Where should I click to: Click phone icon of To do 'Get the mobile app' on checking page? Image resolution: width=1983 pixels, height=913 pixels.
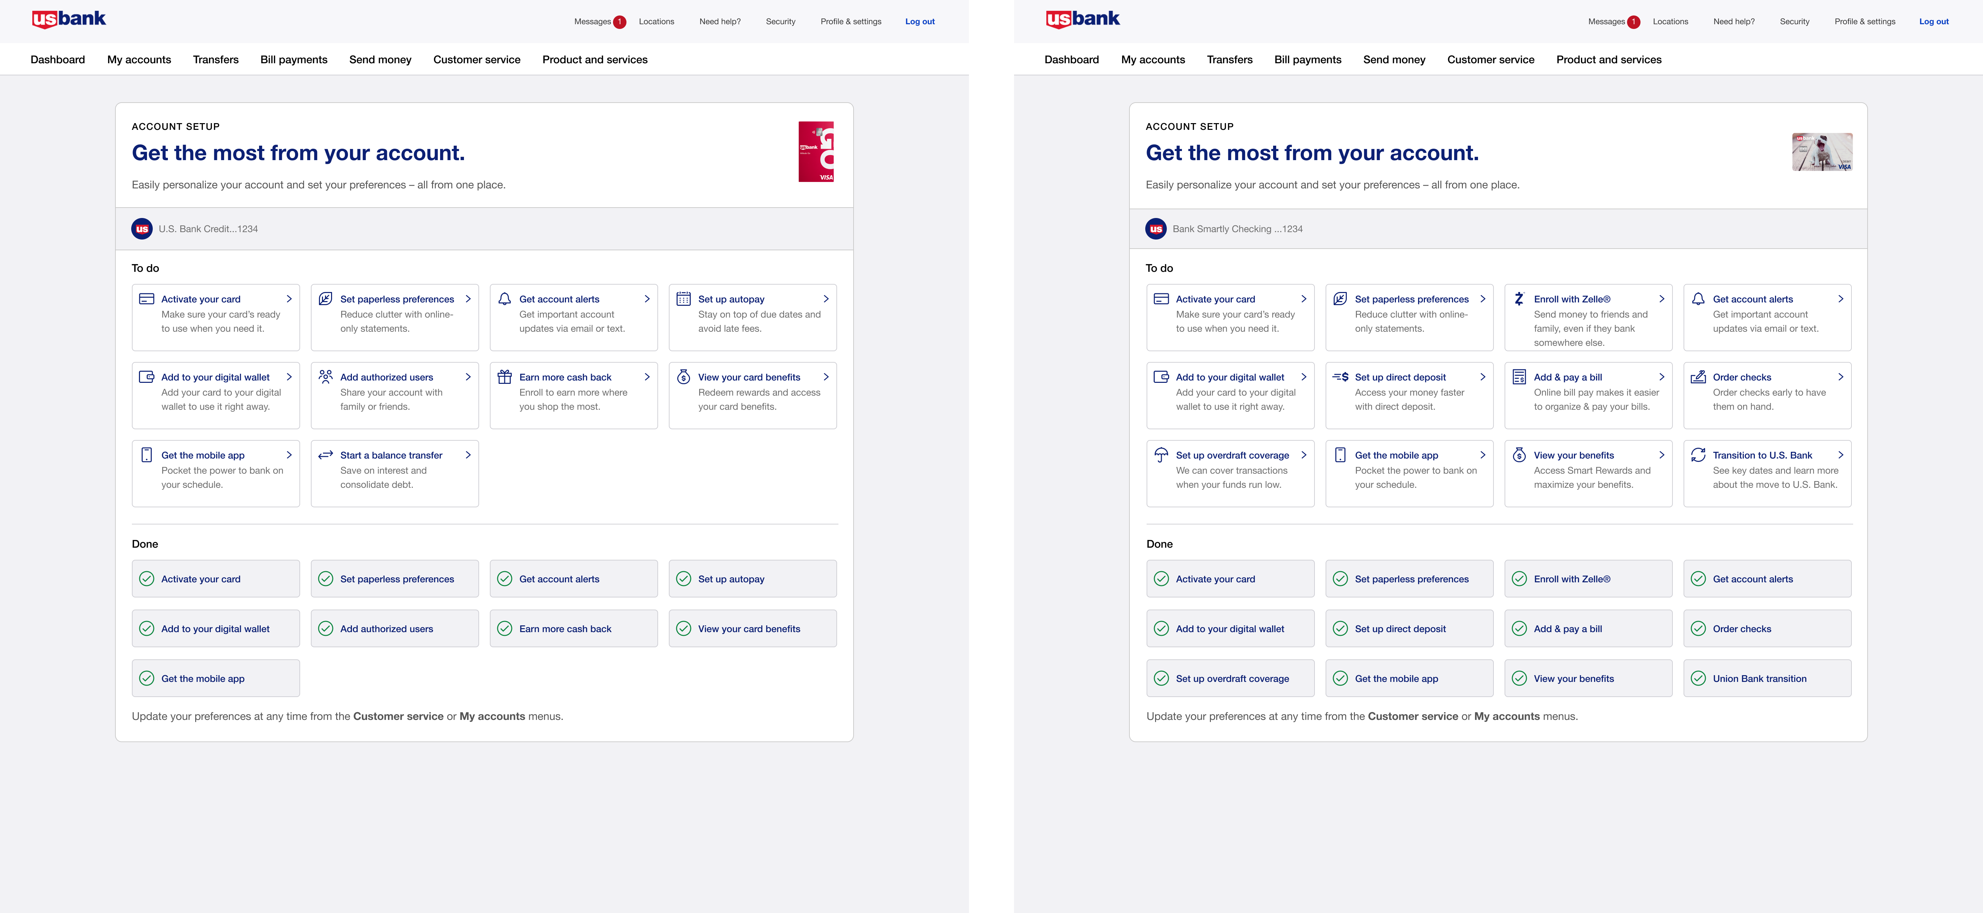(x=1340, y=455)
